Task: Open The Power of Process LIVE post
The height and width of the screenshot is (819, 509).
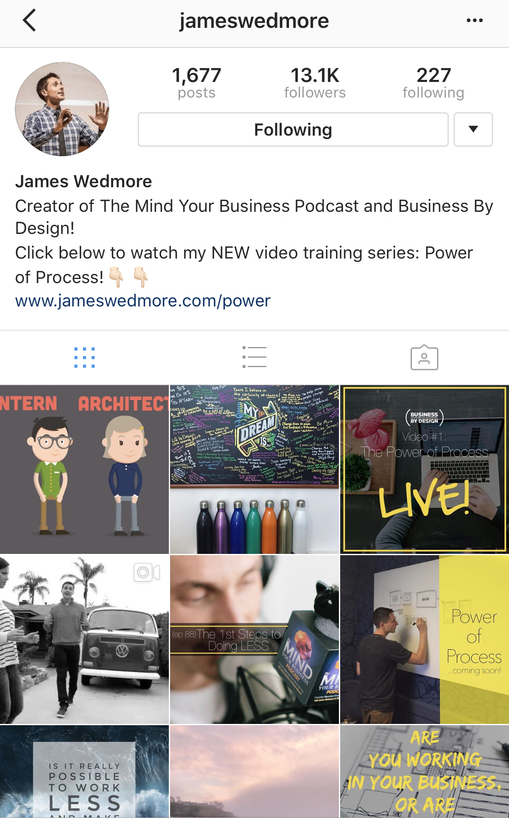Action: [425, 470]
